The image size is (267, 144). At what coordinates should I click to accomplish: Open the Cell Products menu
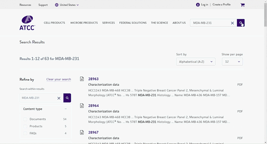(x=54, y=23)
